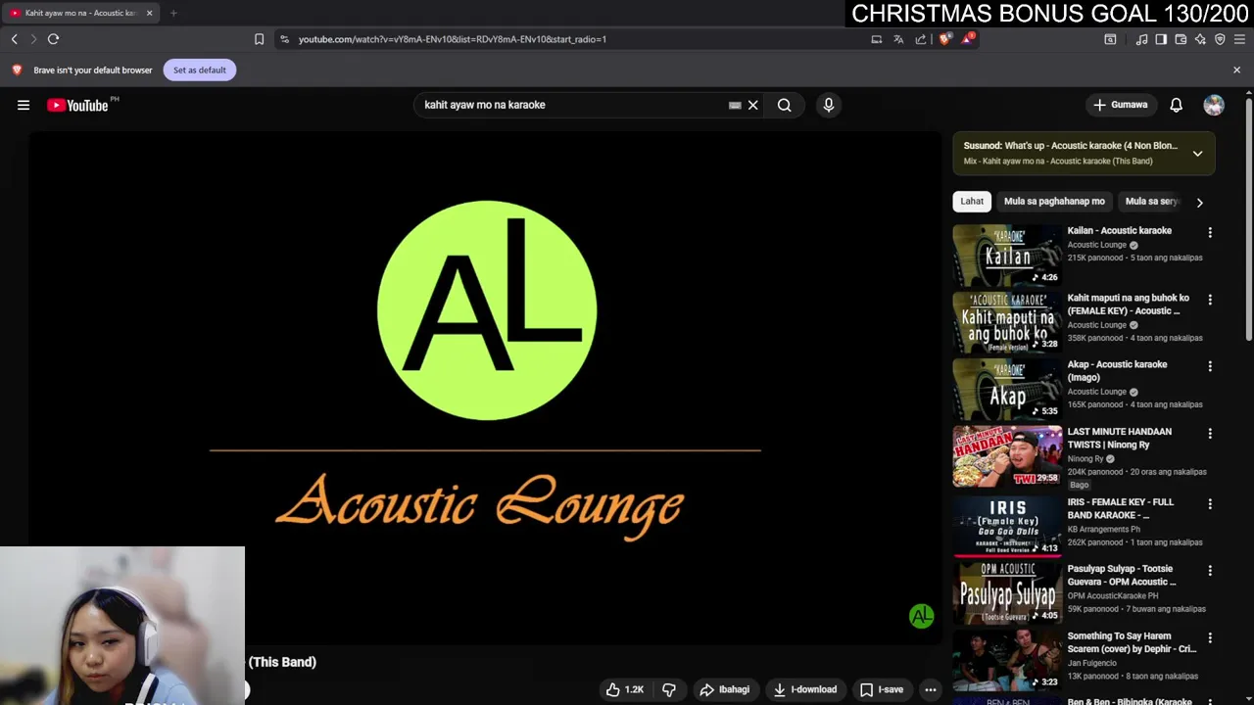Close the Kahit ayaw mo na browser tab
Viewport: 1254px width, 705px height.
click(x=149, y=13)
